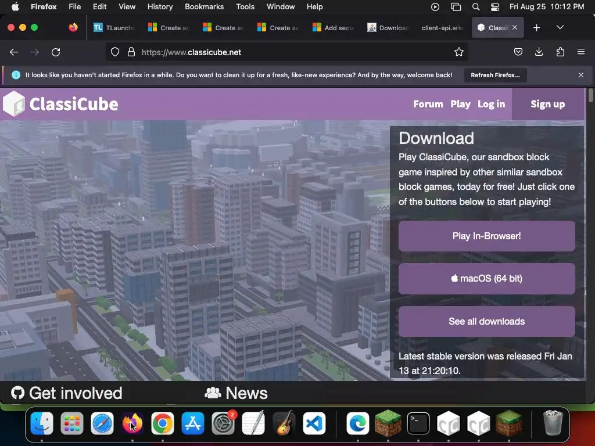Click the Refresh Firefox… button
The image size is (595, 446).
coord(495,75)
